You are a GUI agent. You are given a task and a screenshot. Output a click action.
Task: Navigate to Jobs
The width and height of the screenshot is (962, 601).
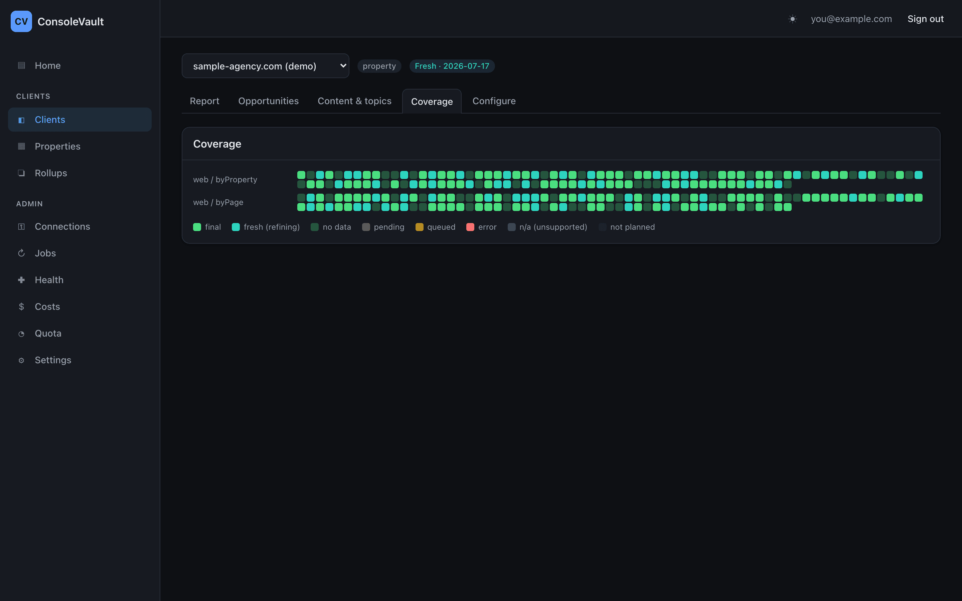(x=79, y=253)
